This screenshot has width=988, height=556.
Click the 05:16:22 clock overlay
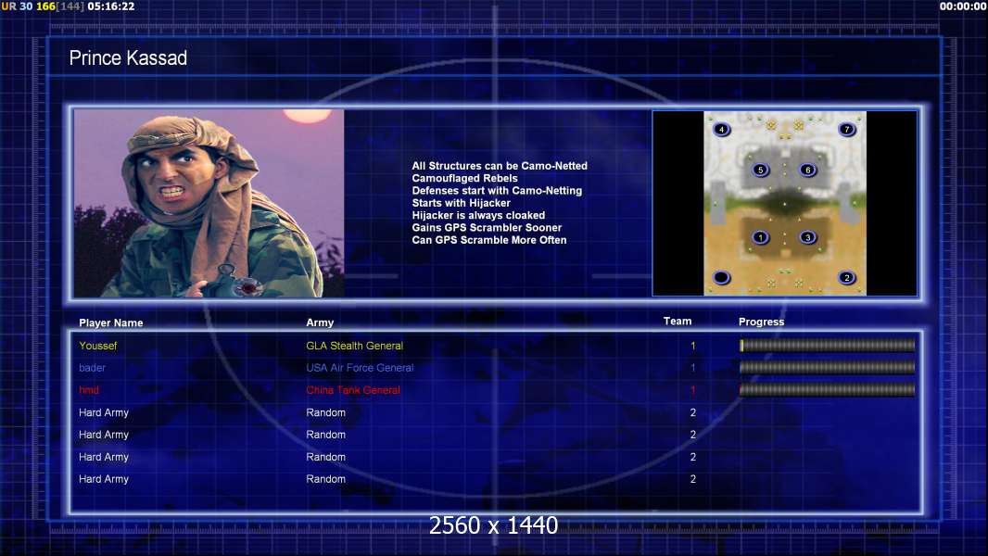click(111, 6)
